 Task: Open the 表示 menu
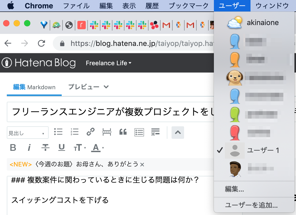(129, 6)
